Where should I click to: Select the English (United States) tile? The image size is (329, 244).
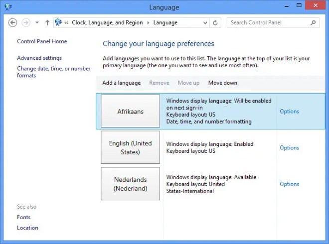pos(130,147)
